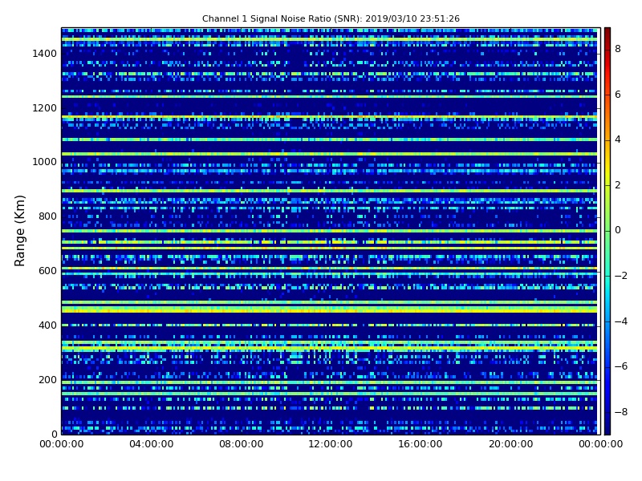The height and width of the screenshot is (481, 642).
Task: Click the dark blue bottom of the colorbar
Action: tap(607, 427)
